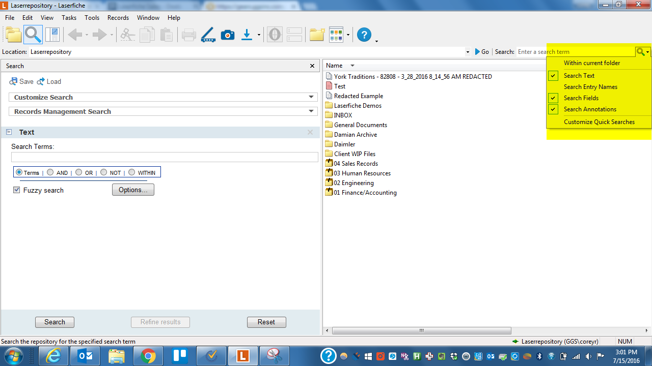Viewport: 652px width, 366px height.
Task: Select the OR radio button
Action: [x=78, y=172]
